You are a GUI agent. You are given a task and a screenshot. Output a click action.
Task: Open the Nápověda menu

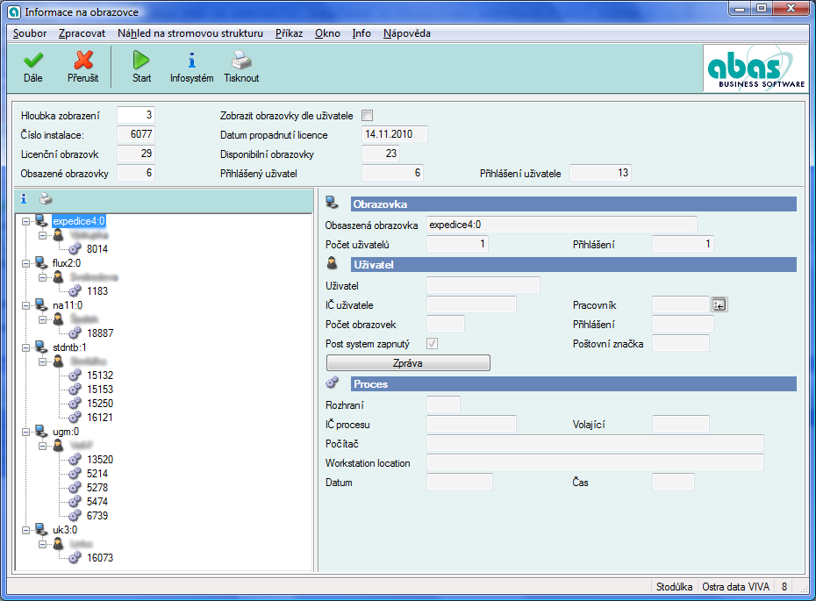pos(407,33)
